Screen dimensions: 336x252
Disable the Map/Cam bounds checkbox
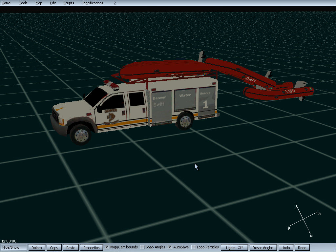click(x=107, y=247)
